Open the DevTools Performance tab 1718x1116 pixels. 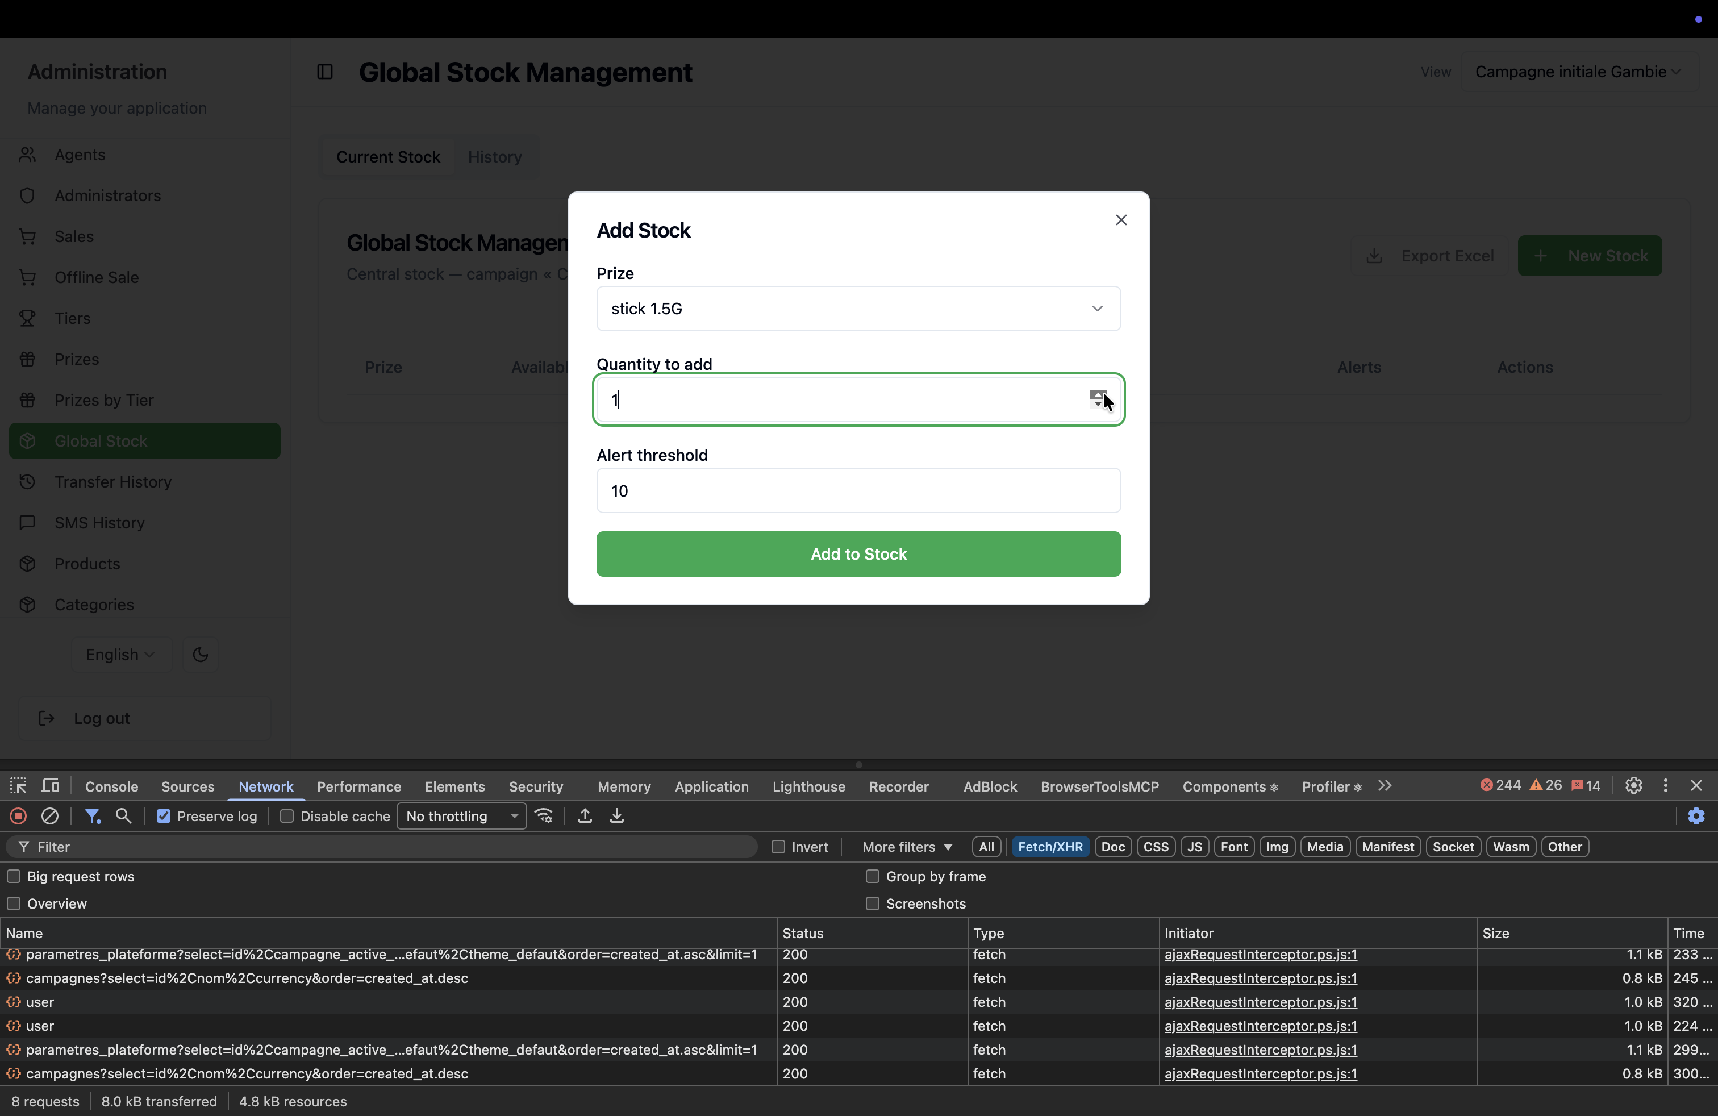point(358,786)
